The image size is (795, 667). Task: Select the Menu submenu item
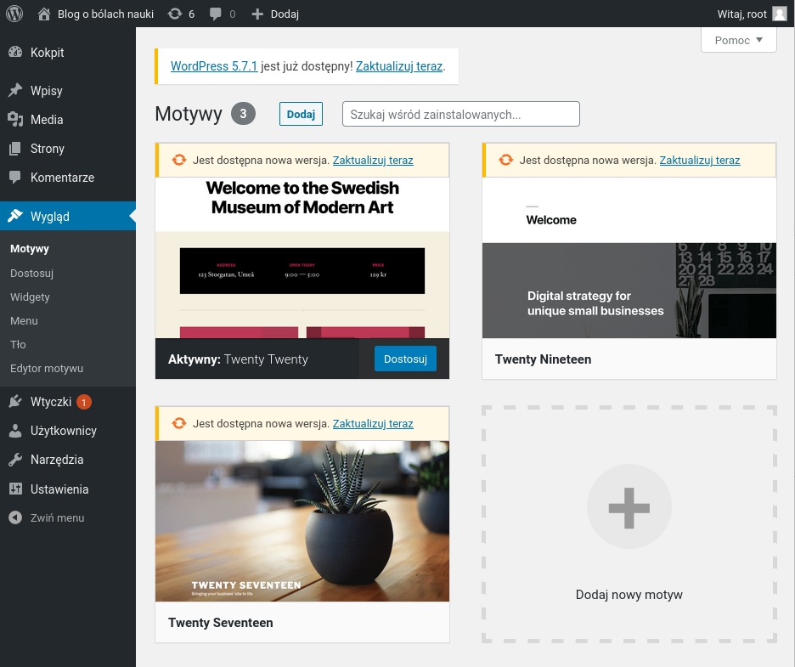click(x=24, y=320)
